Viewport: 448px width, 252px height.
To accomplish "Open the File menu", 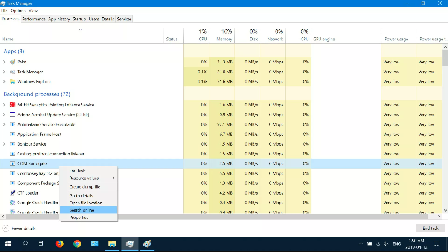I will [4, 11].
